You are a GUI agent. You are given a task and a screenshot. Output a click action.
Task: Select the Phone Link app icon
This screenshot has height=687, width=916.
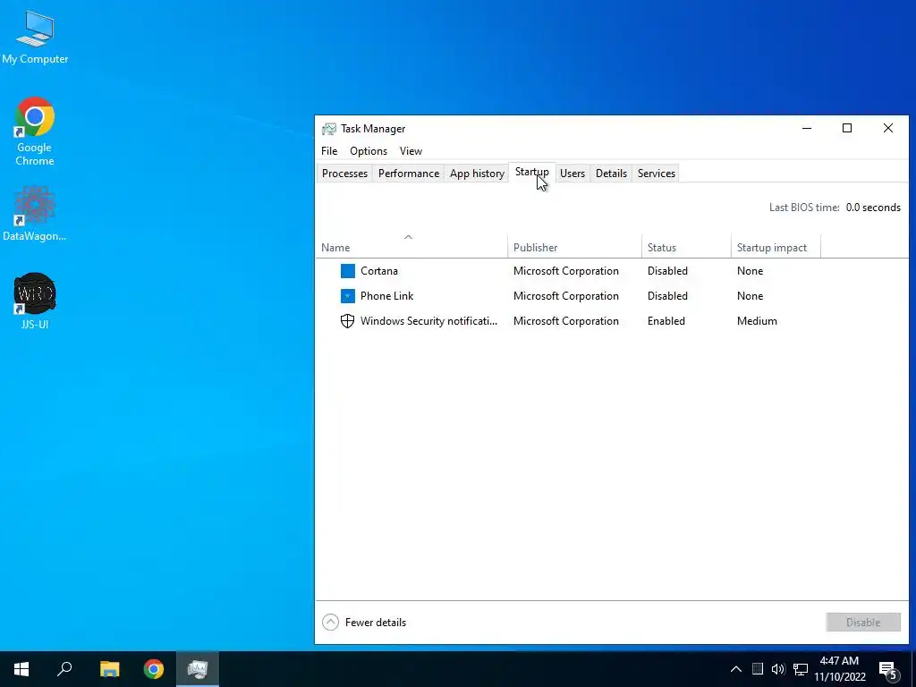tap(348, 295)
